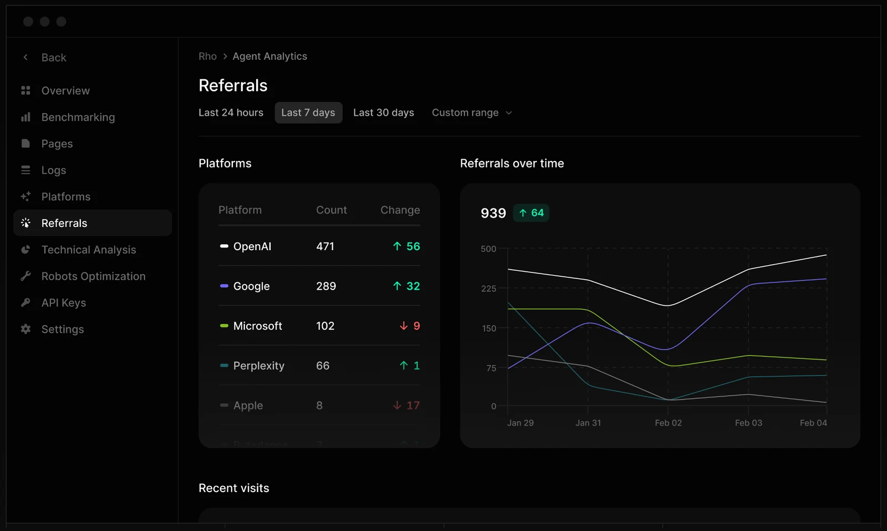The image size is (887, 531).
Task: Open the Technical Analysis page
Action: coord(89,250)
